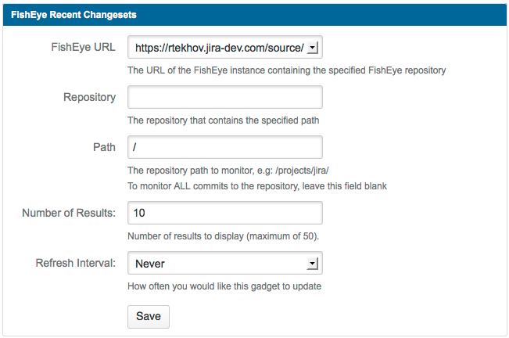Focus the Repository text field
Viewport: 509px width, 338px height.
point(224,98)
